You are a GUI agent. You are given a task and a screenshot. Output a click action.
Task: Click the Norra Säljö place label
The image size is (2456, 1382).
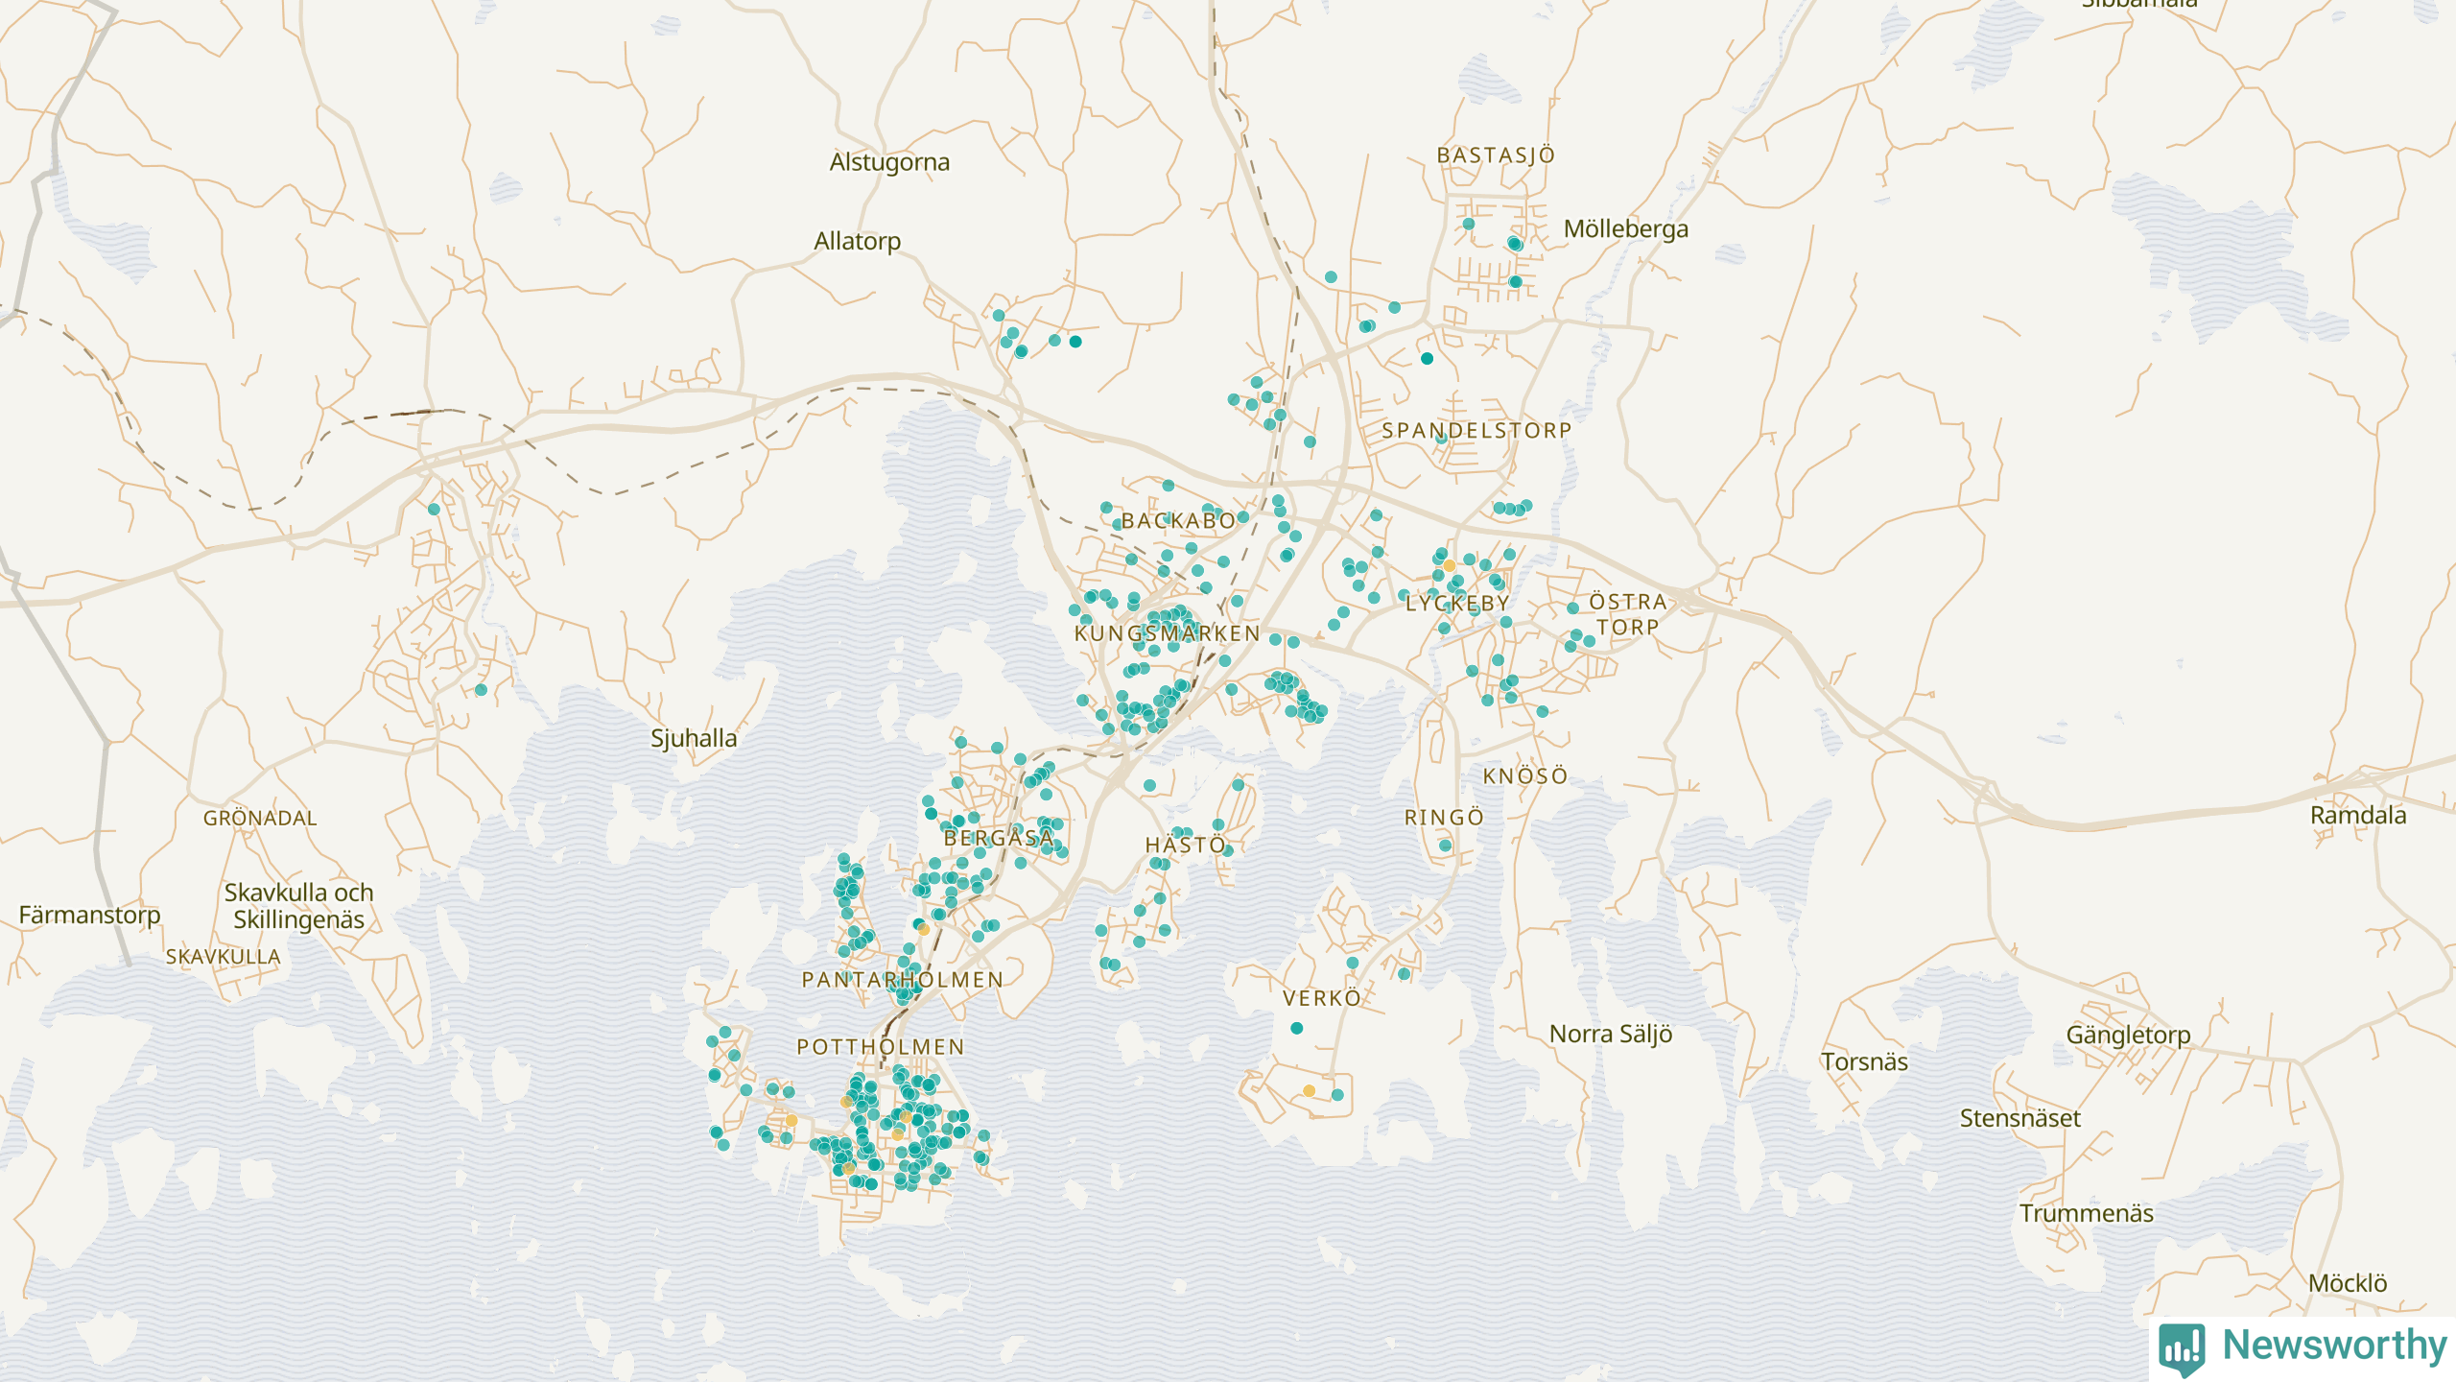pos(1611,1034)
